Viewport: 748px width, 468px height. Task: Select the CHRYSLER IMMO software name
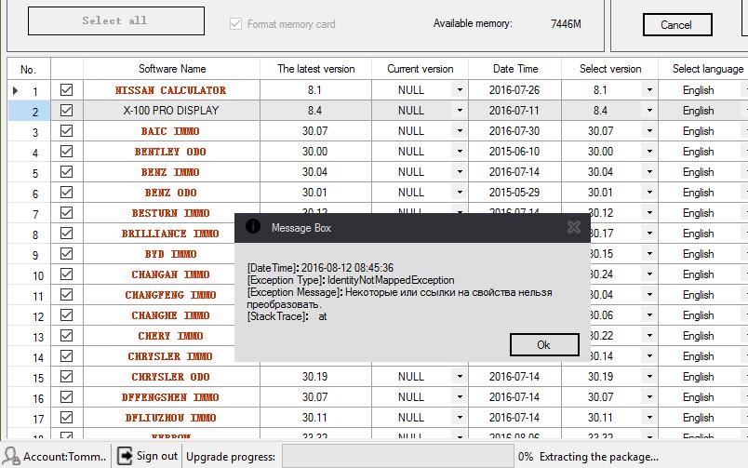point(170,356)
